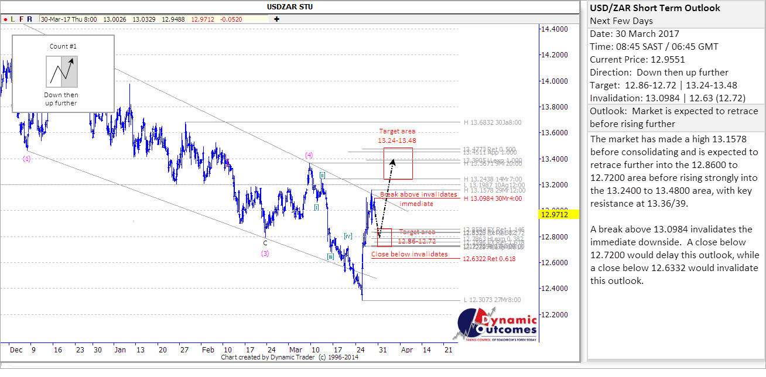The width and height of the screenshot is (766, 377).
Task: Click the F button in chart toolbar
Action: [22, 19]
